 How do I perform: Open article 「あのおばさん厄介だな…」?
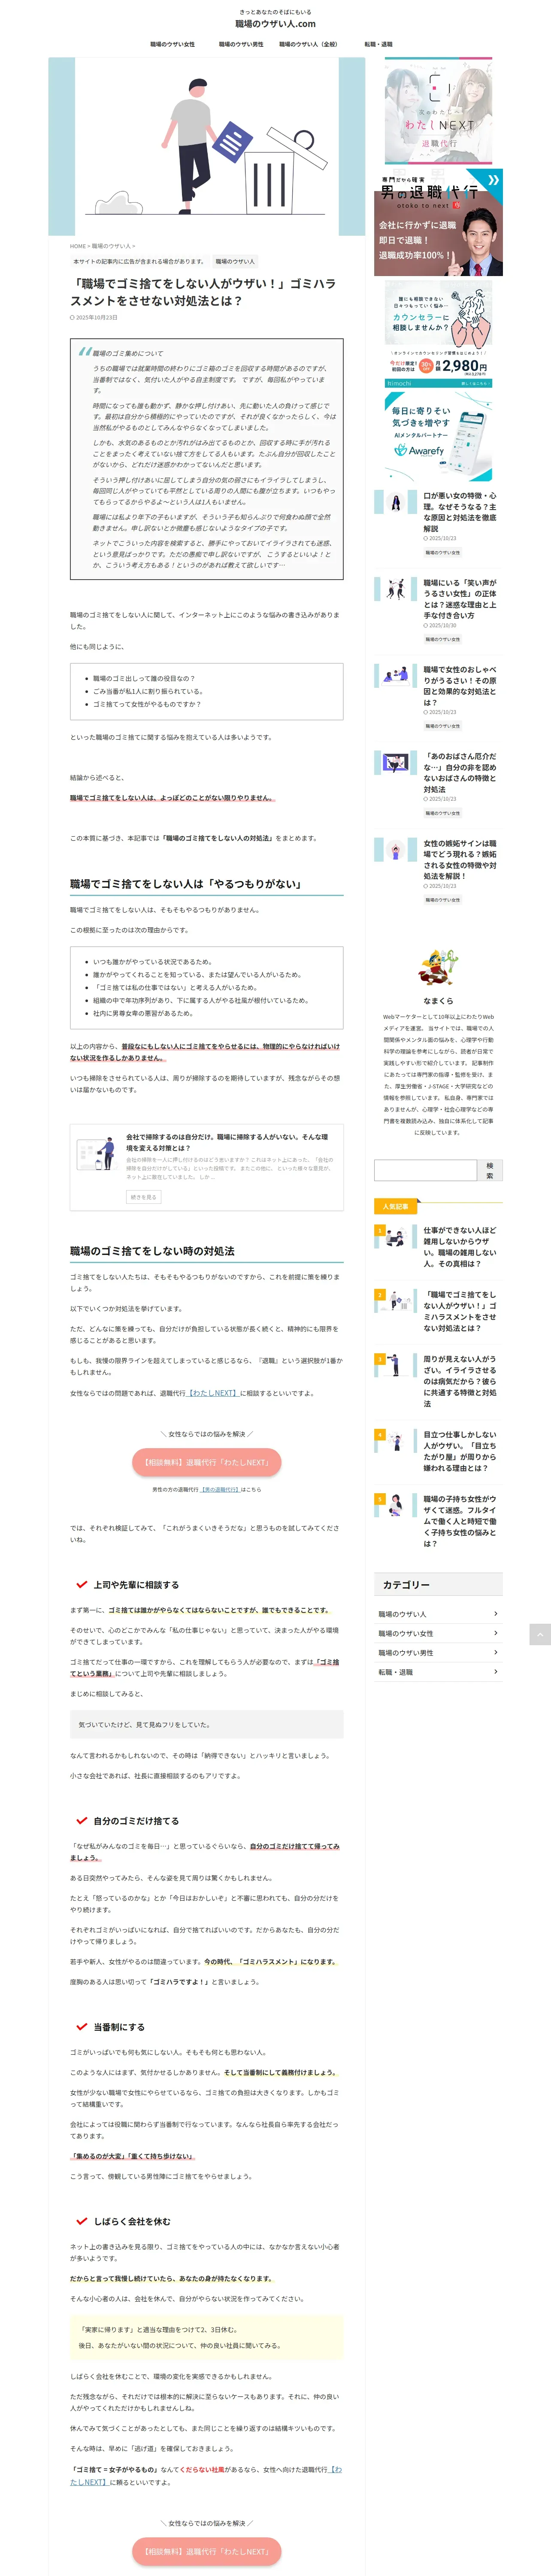pyautogui.click(x=459, y=773)
